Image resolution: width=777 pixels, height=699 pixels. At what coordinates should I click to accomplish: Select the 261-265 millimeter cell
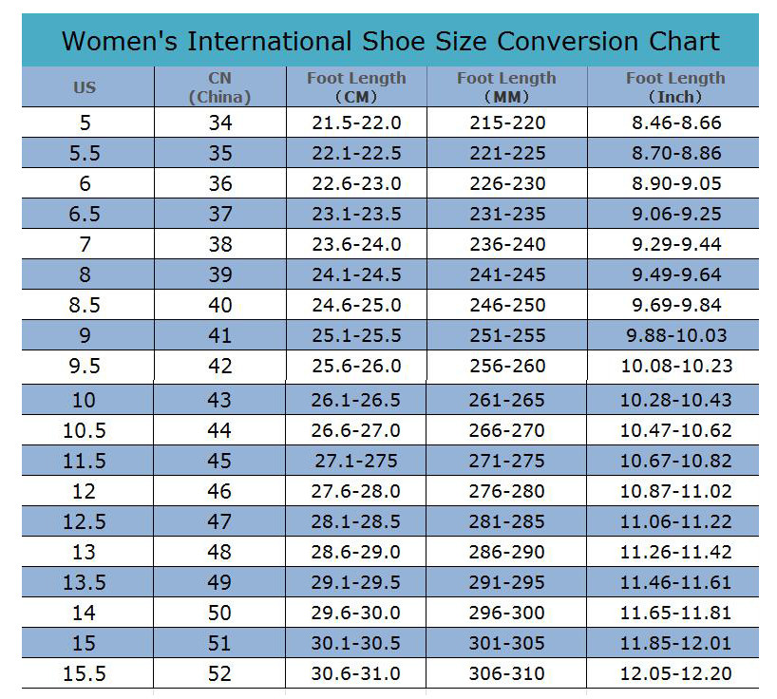tap(507, 400)
